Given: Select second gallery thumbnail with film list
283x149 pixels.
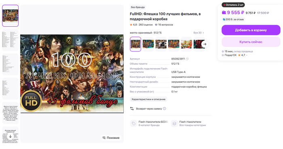Looking at the screenshot, I should (10, 40).
